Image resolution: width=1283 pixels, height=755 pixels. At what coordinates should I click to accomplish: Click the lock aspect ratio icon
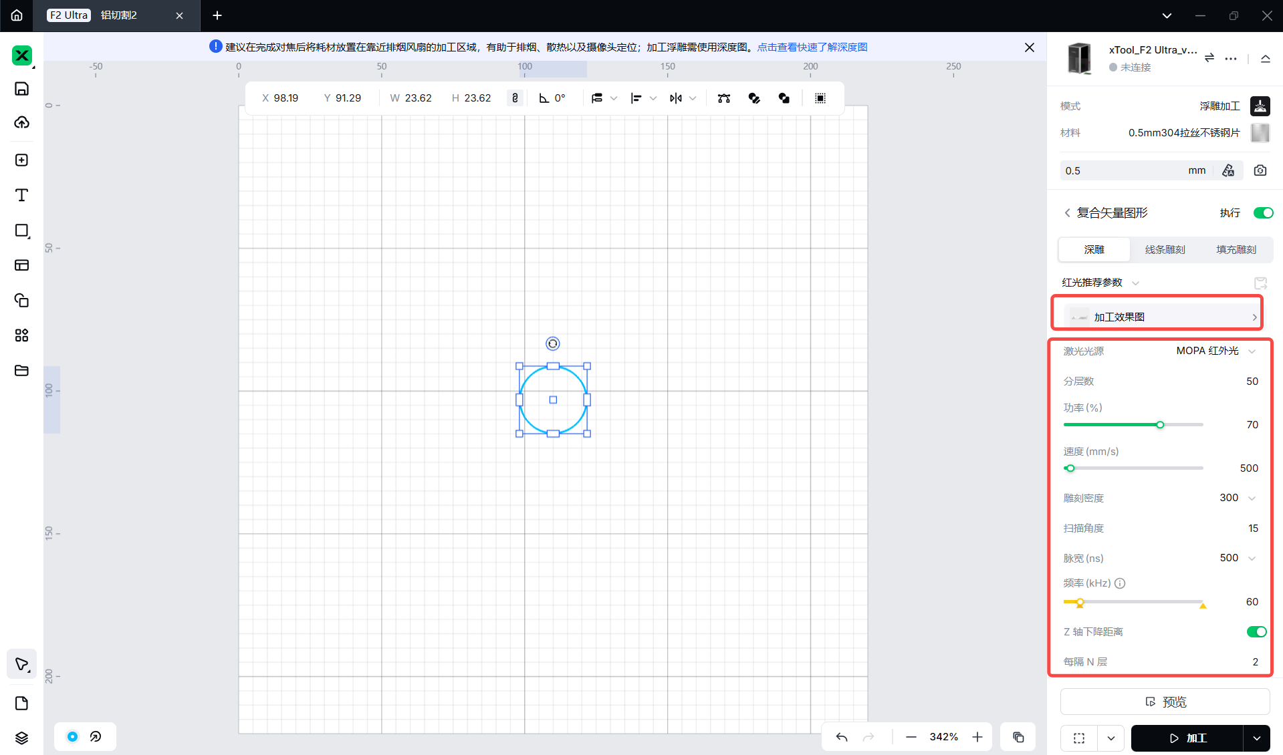(515, 98)
